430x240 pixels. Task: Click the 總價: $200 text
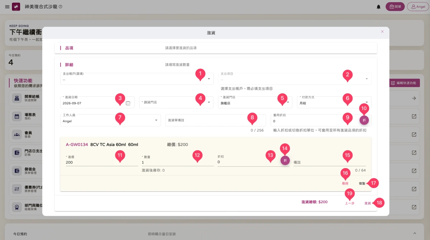click(178, 145)
